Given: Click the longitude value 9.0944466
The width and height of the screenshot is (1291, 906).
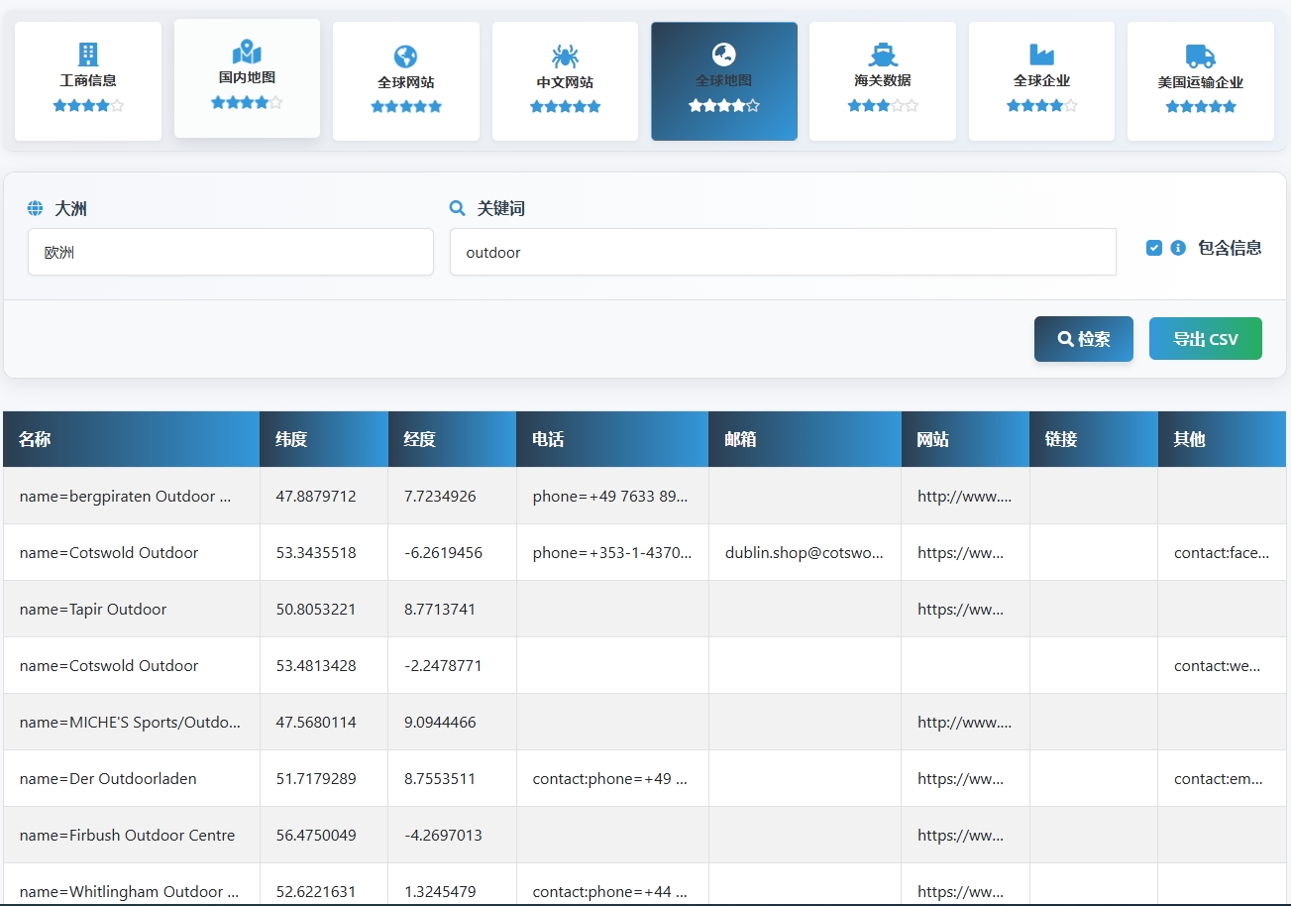Looking at the screenshot, I should 440,722.
